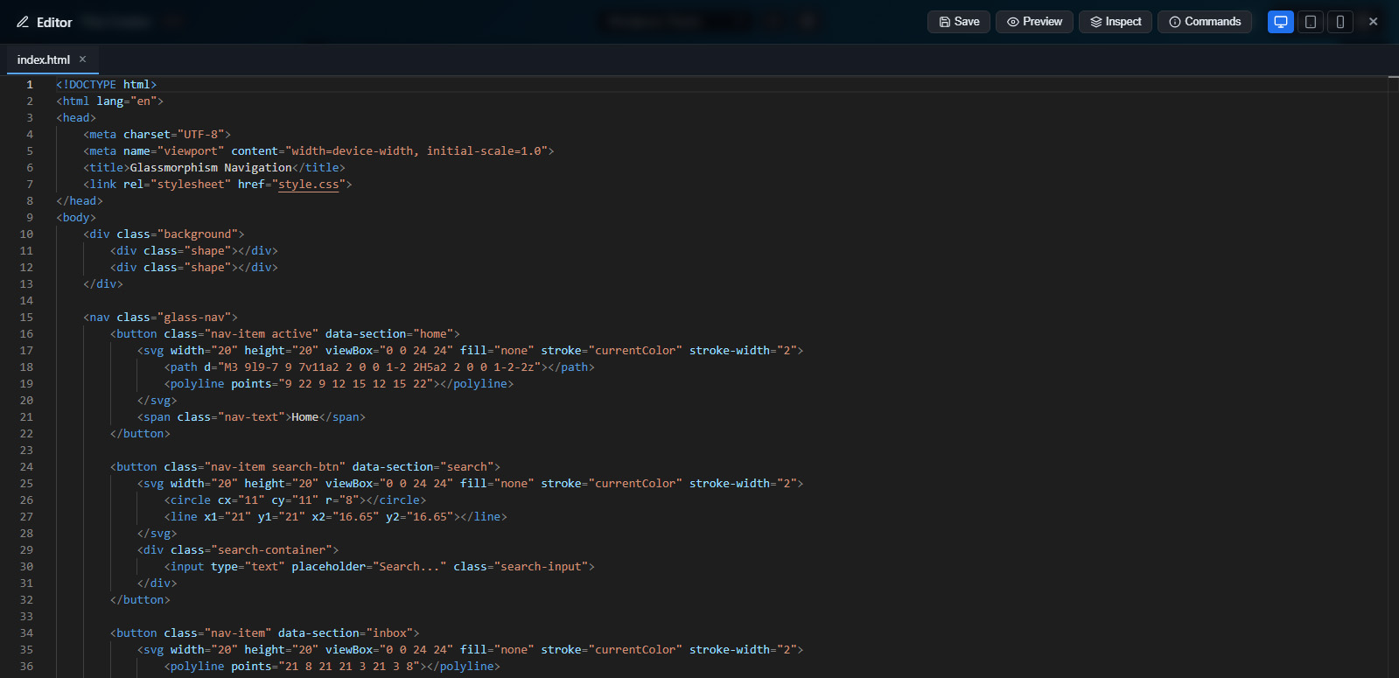Viewport: 1399px width, 678px height.
Task: Click the "glass-nav" class value
Action: (x=194, y=318)
